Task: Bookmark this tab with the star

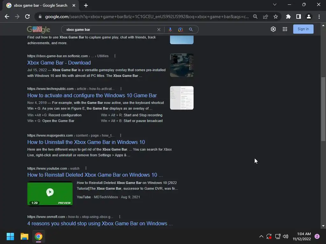Action: coord(275,17)
